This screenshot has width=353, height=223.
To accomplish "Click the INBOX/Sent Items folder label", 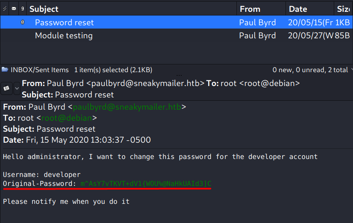I will point(40,70).
